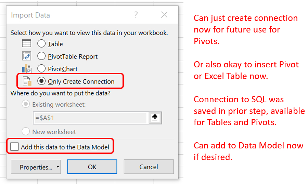Image resolution: width=308 pixels, height=184 pixels.
Task: Select the Existing worksheet radio option
Action: click(x=26, y=104)
